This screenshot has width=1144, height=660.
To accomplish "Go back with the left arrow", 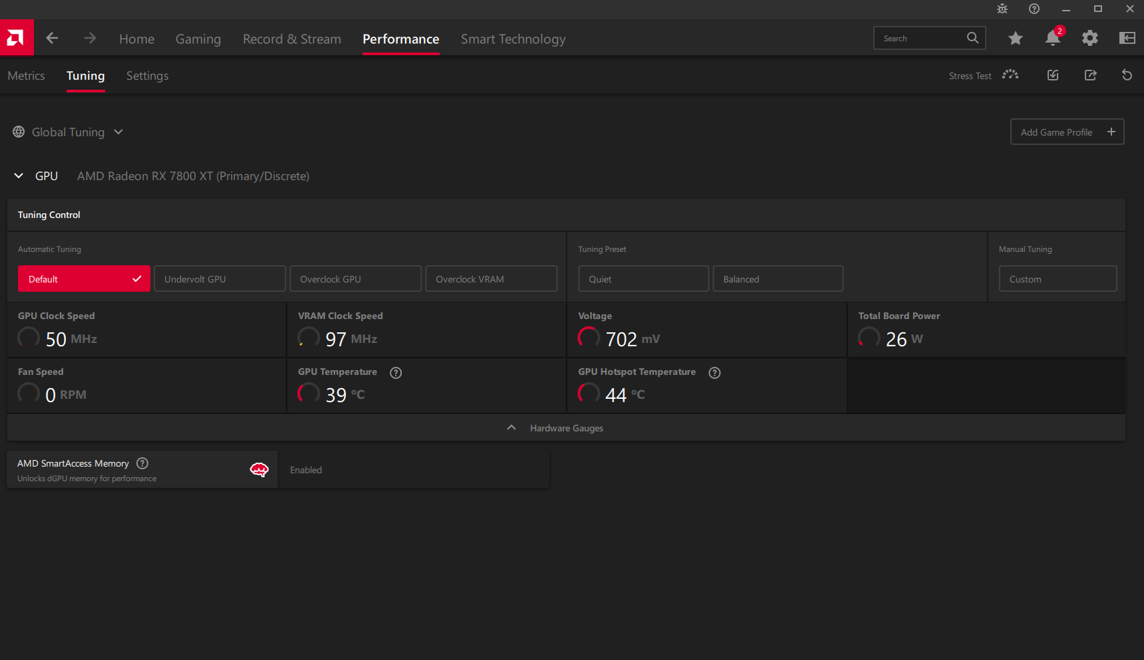I will pyautogui.click(x=52, y=39).
